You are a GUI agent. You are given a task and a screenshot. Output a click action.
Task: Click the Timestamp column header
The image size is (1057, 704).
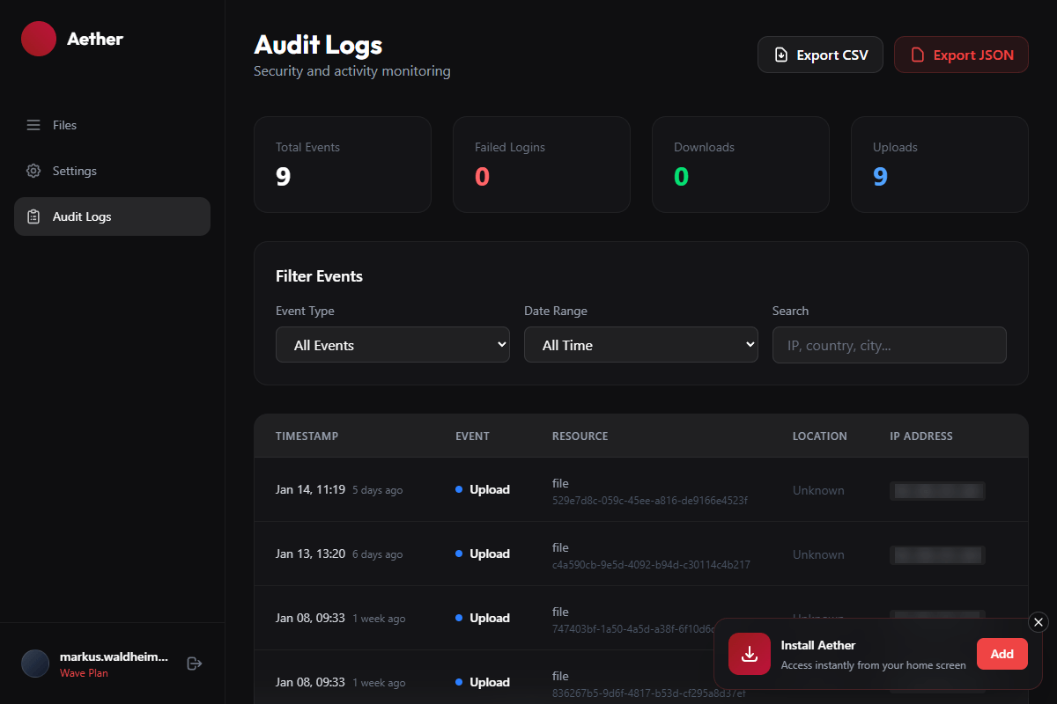(x=307, y=436)
